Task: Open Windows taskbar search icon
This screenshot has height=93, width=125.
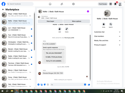Action: [7, 91]
